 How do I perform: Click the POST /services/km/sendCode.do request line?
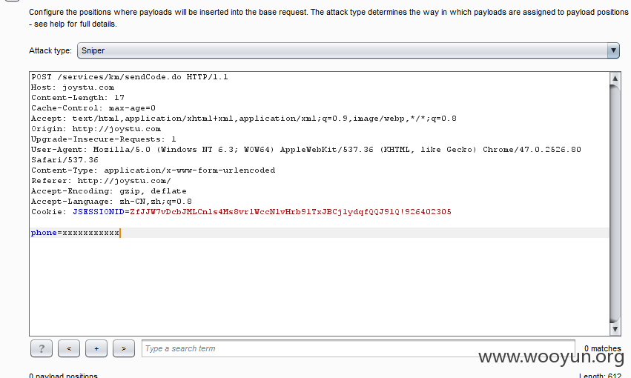pyautogui.click(x=130, y=77)
